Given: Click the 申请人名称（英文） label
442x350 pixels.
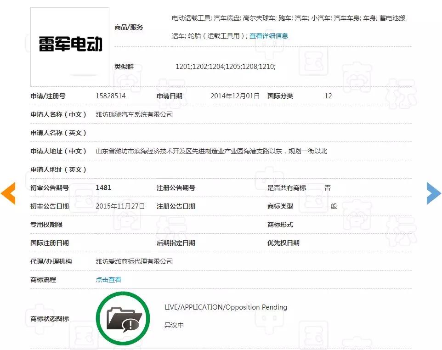Looking at the screenshot, I should (58, 133).
